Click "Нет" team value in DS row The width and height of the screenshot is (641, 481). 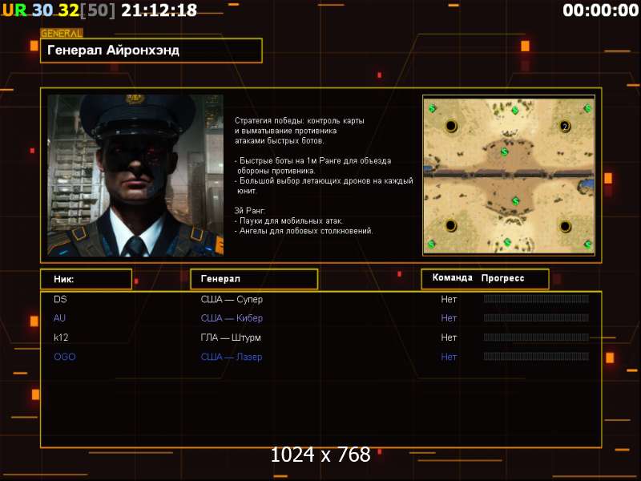click(449, 299)
